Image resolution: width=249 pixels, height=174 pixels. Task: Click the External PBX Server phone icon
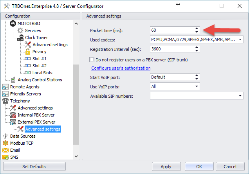(13, 122)
